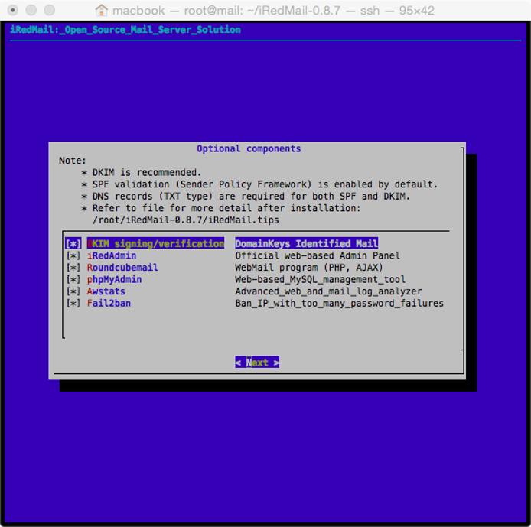Select the phpMyAdmin component label

point(114,280)
